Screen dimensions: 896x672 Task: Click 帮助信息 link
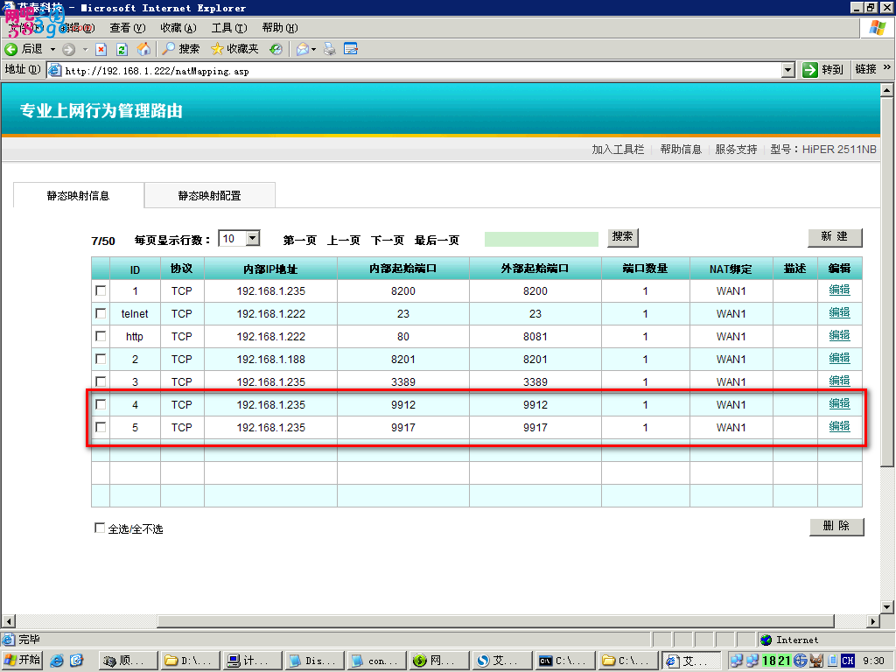point(681,149)
